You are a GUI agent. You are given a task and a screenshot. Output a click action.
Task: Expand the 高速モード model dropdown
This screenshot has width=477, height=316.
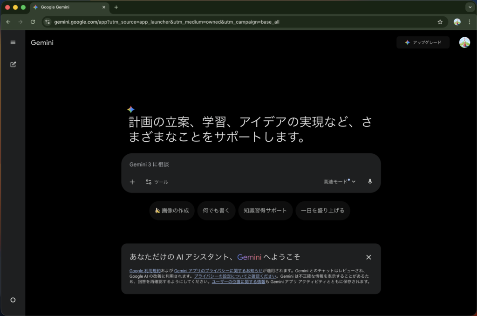tap(340, 182)
